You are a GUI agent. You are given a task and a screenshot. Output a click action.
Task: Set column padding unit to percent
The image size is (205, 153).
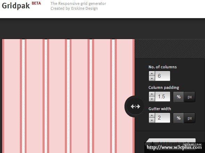click(179, 97)
